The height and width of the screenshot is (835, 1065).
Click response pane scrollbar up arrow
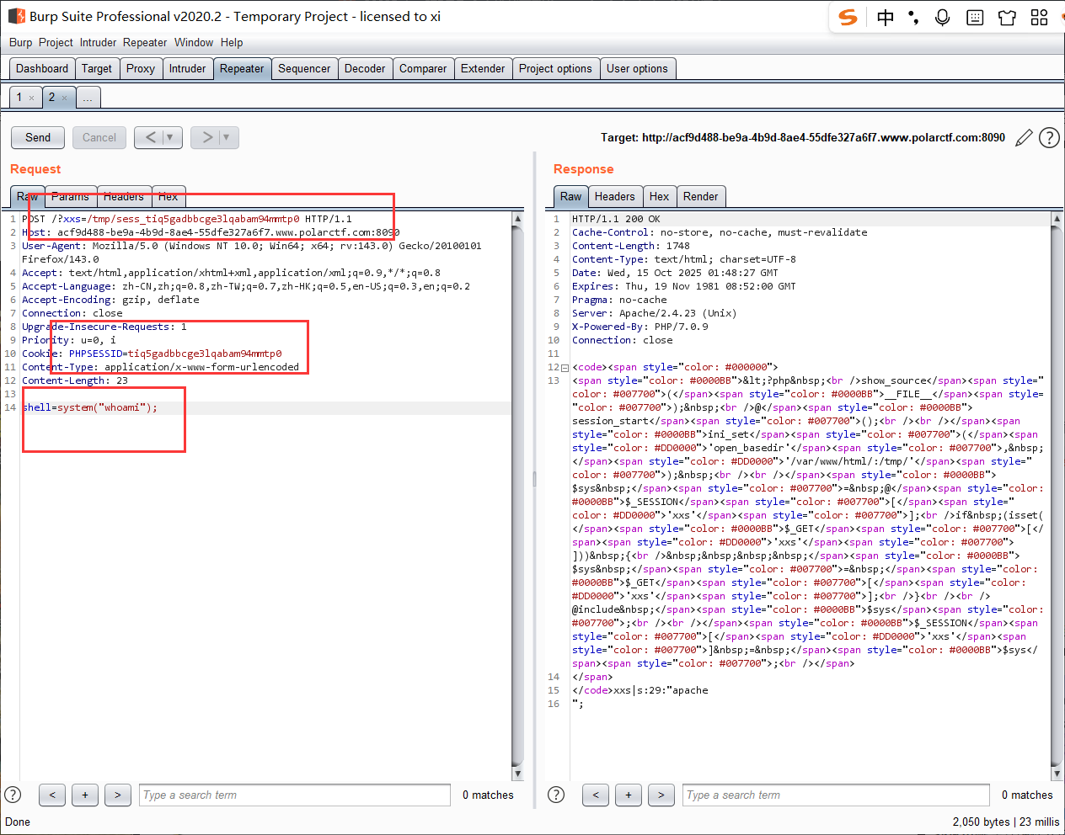click(1057, 219)
